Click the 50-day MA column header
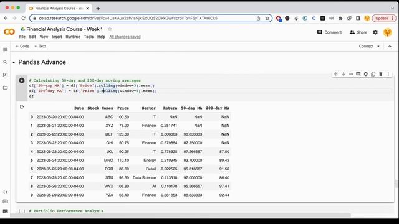 [x=191, y=108]
